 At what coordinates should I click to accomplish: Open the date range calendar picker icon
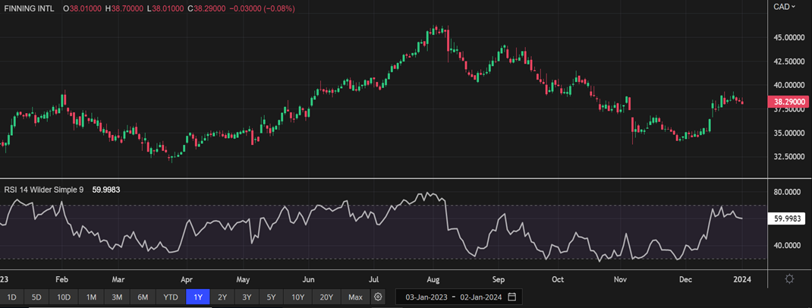[511, 297]
